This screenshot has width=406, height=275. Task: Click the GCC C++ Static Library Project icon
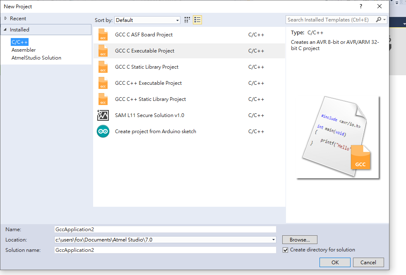point(103,99)
